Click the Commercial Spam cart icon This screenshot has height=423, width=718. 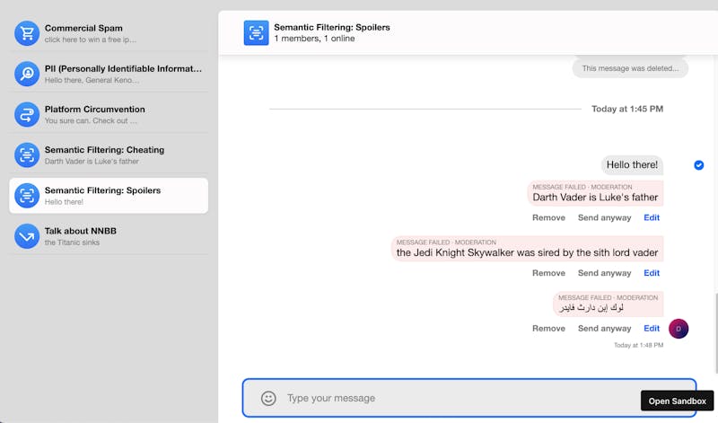[27, 34]
